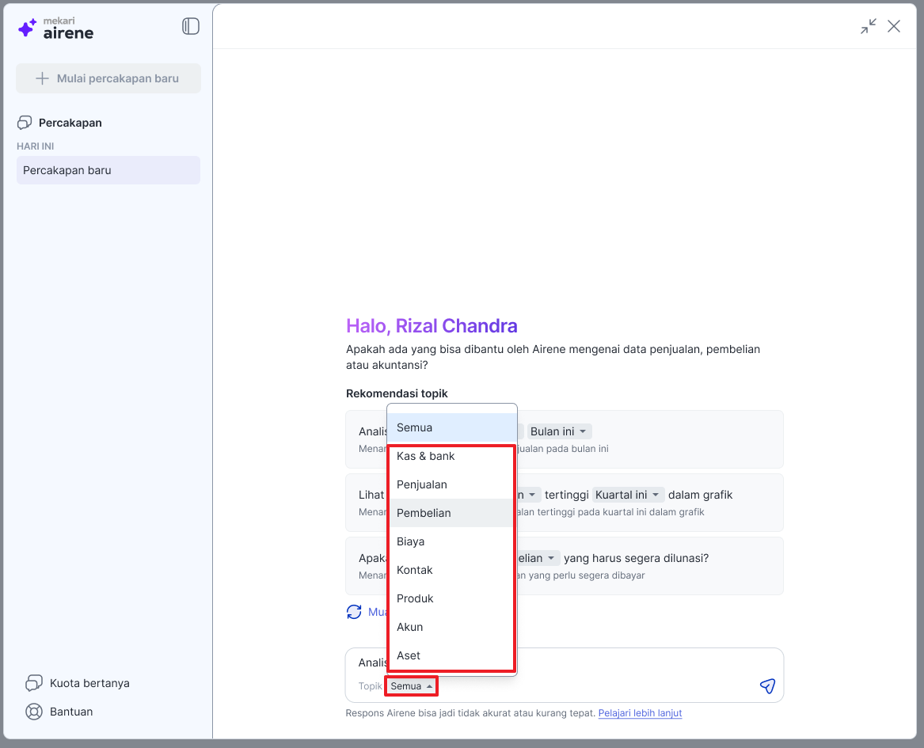The image size is (924, 748).
Task: Click the Bantuan lifebuoy icon
Action: point(34,712)
